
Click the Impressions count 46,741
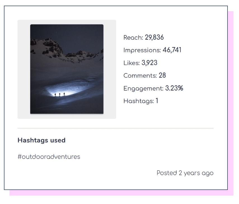point(172,50)
